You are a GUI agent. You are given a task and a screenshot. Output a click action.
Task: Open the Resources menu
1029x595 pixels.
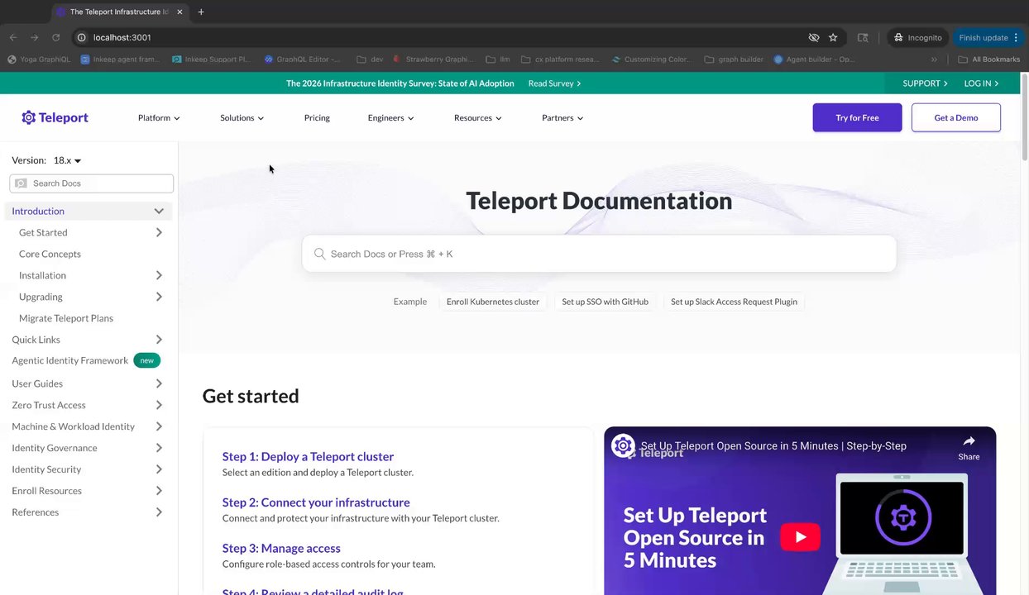(x=477, y=117)
